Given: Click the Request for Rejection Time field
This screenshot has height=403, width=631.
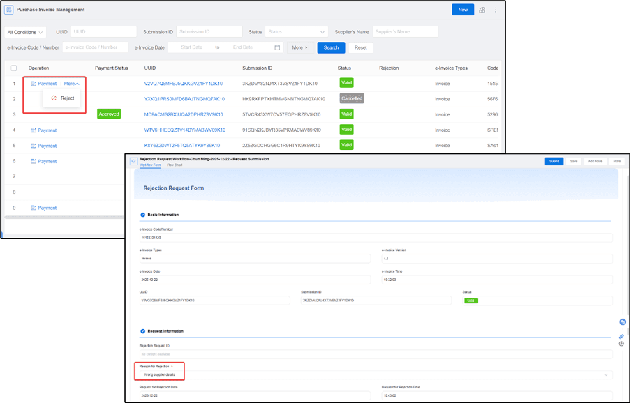Looking at the screenshot, I should coord(497,395).
